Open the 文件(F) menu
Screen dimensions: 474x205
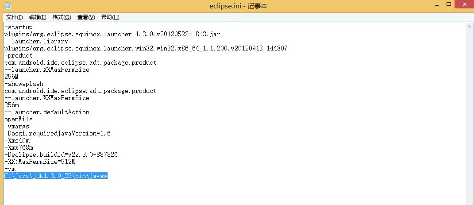15,17
